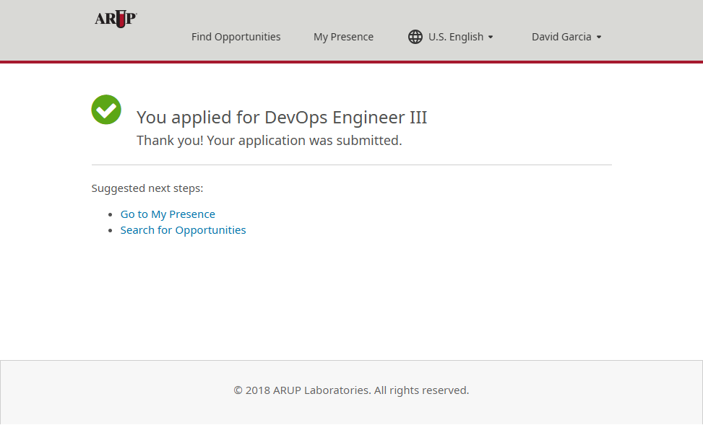This screenshot has height=425, width=703.
Task: Follow the Go to My Presence link
Action: [168, 214]
